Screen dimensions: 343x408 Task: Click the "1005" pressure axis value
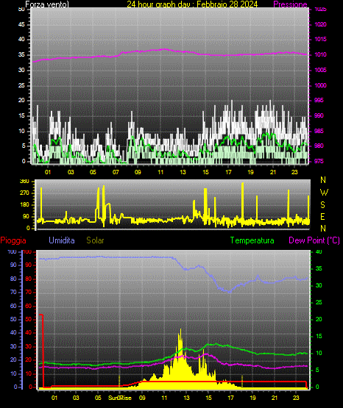(320, 70)
